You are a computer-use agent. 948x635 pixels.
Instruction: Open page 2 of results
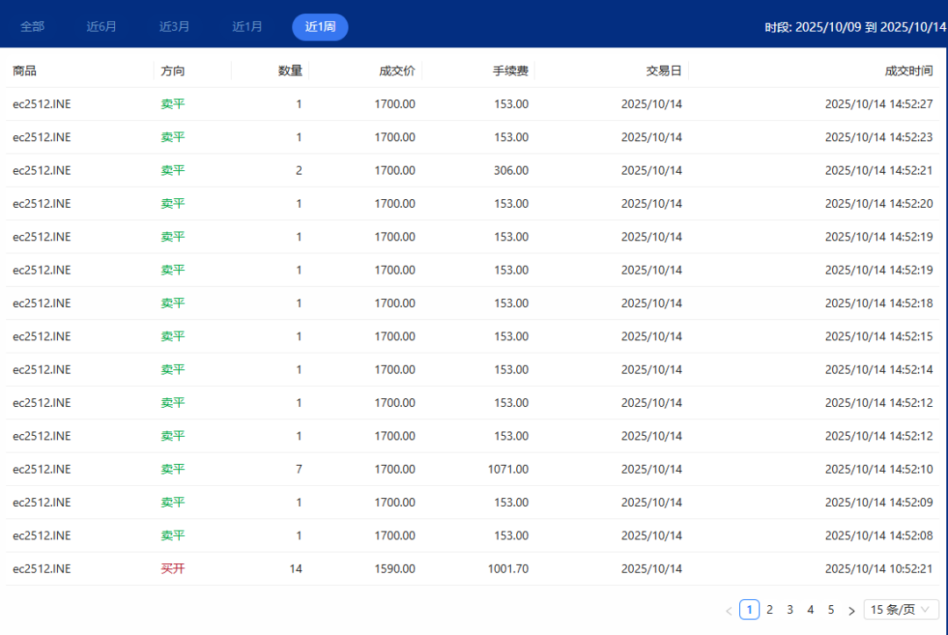770,610
